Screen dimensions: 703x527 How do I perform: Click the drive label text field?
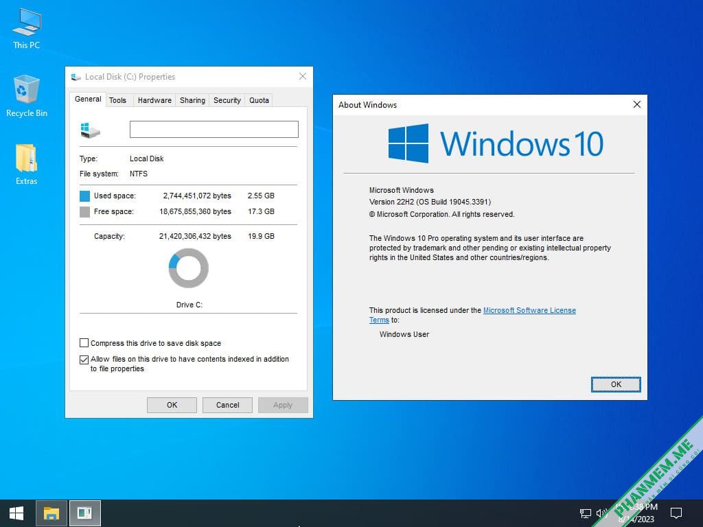[214, 130]
